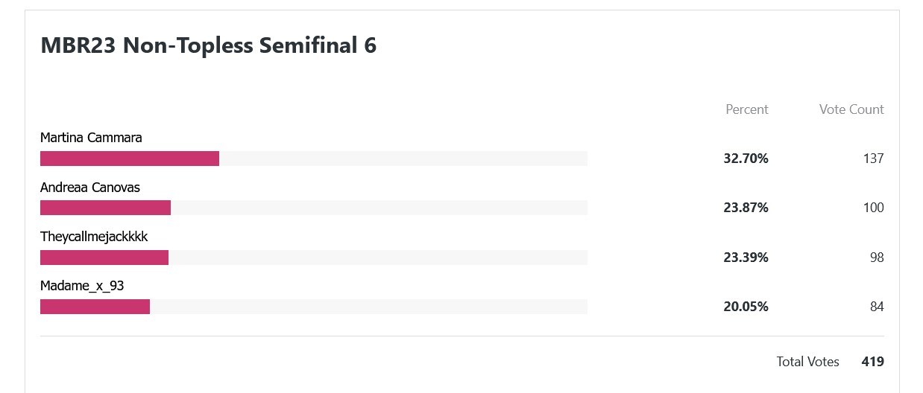Click the vote count of 100
The width and height of the screenshot is (923, 393).
click(x=873, y=208)
